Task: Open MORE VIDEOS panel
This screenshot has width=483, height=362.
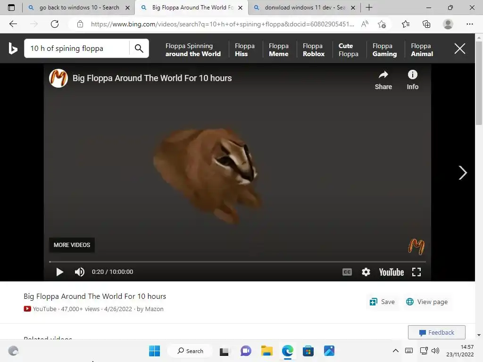Action: [72, 245]
